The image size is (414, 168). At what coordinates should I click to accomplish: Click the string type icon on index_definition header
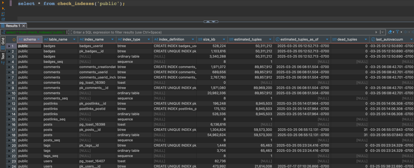pos(156,39)
